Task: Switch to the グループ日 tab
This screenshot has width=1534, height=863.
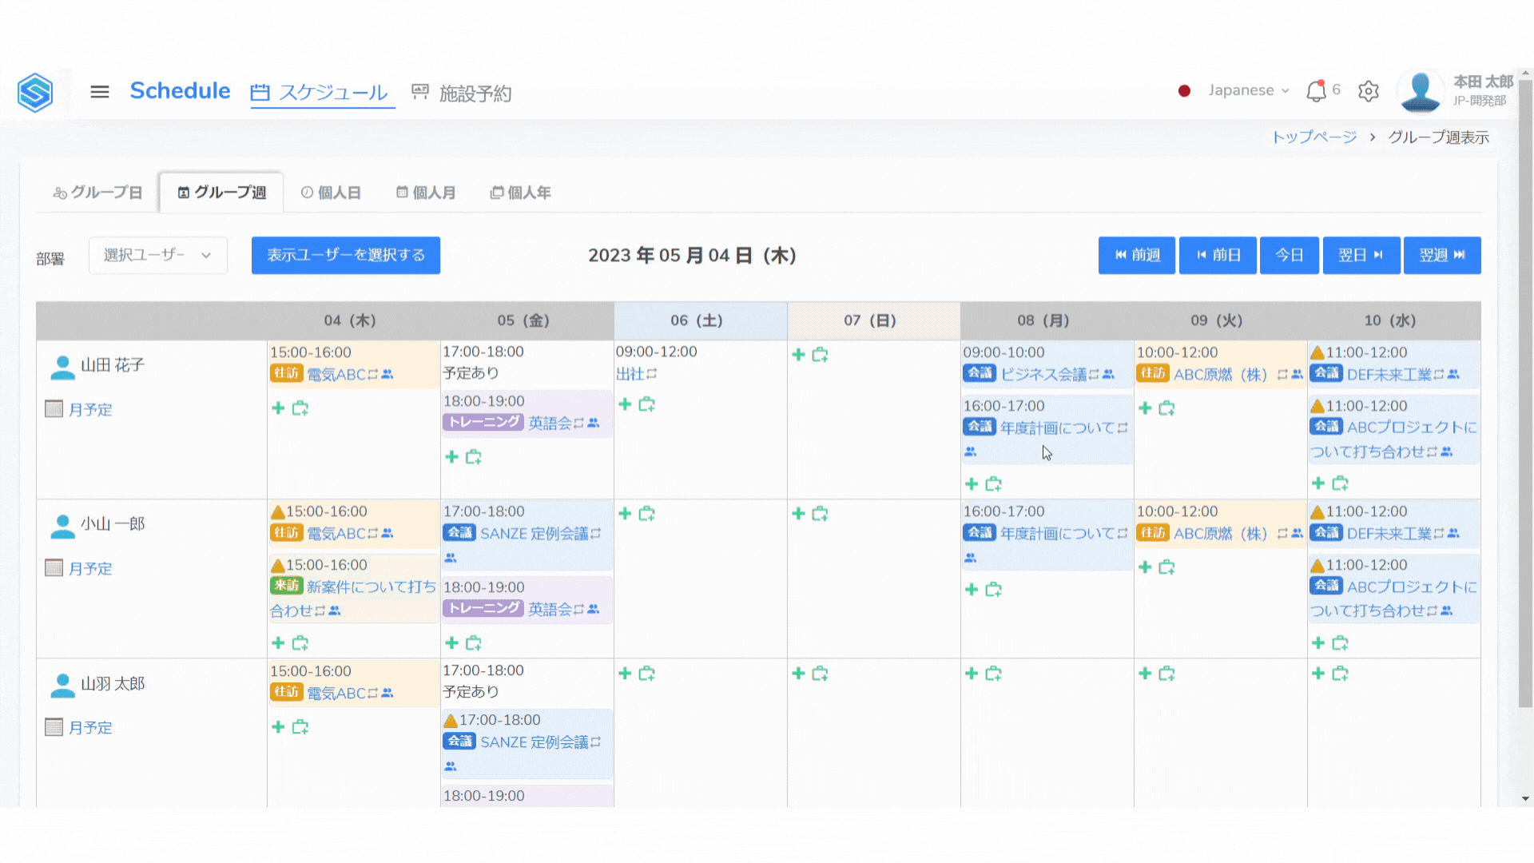Action: [x=97, y=193]
